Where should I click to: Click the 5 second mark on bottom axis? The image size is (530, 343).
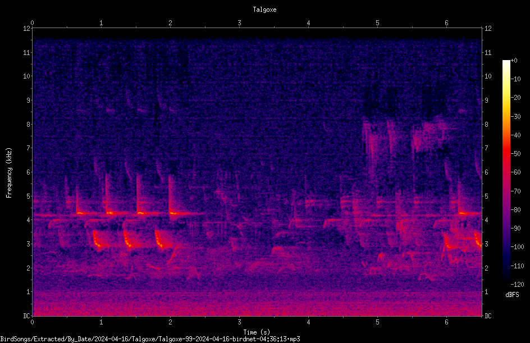point(377,322)
